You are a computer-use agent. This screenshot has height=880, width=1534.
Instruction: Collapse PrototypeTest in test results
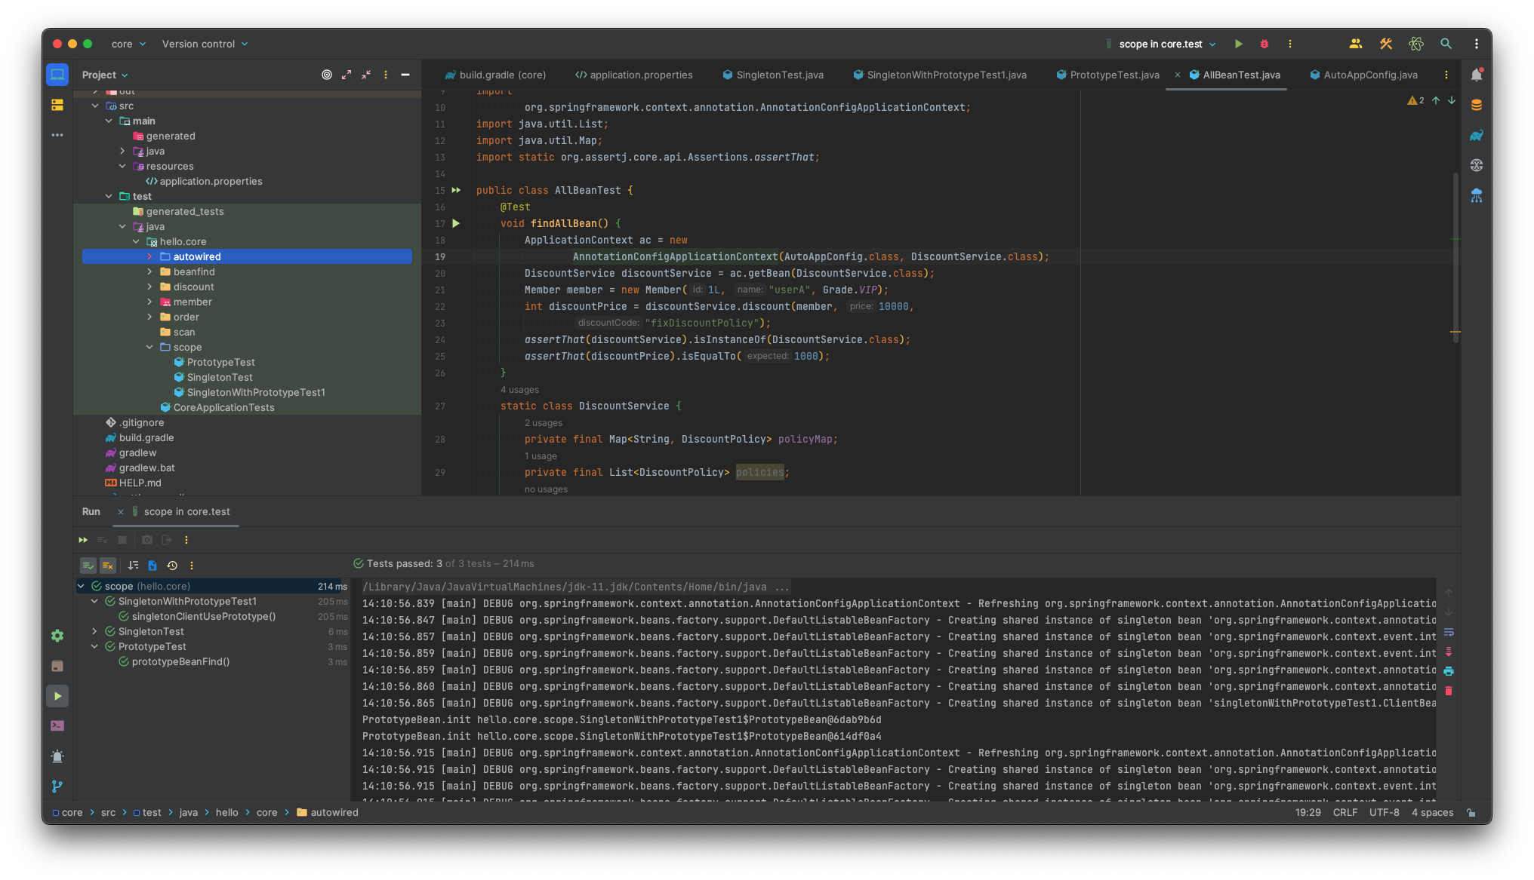pyautogui.click(x=94, y=647)
